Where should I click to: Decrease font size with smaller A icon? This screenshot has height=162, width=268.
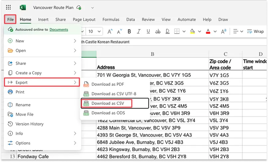(x=119, y=31)
